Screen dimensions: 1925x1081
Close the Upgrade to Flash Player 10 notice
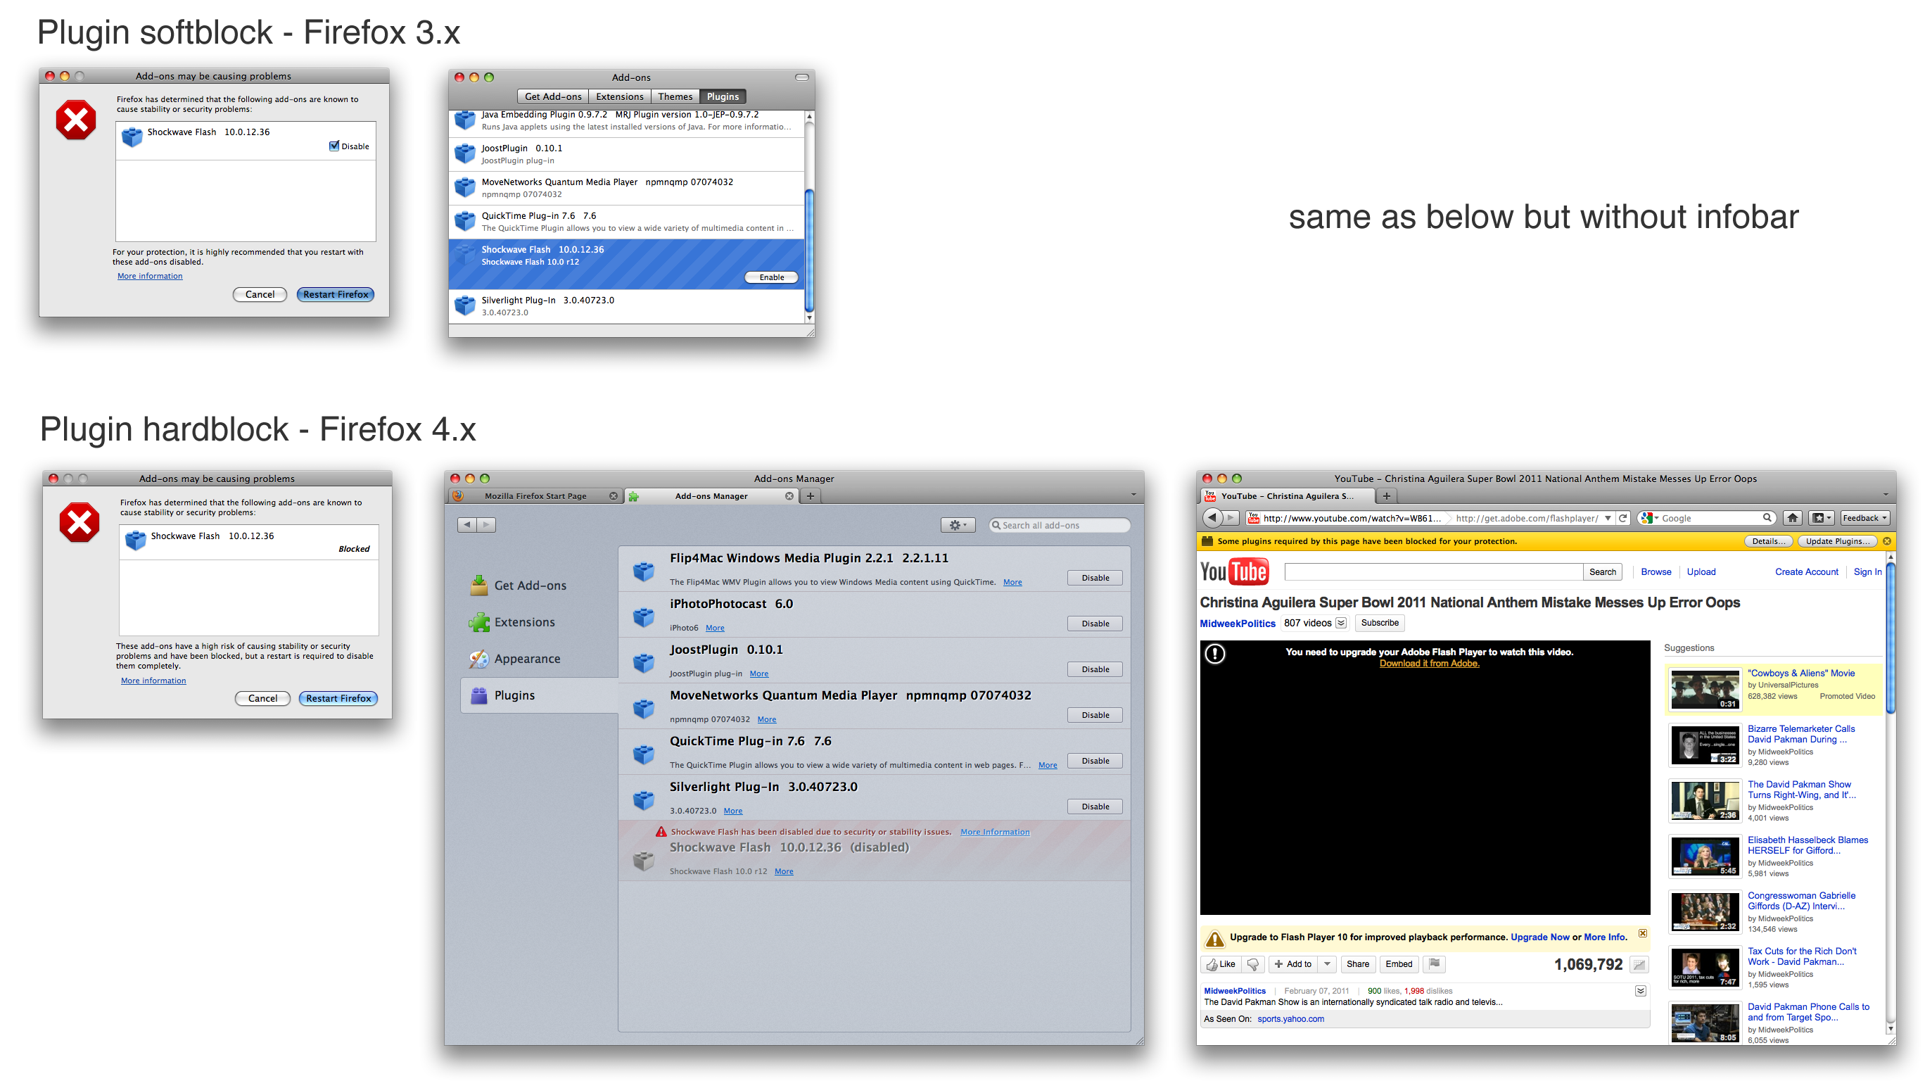click(1643, 933)
